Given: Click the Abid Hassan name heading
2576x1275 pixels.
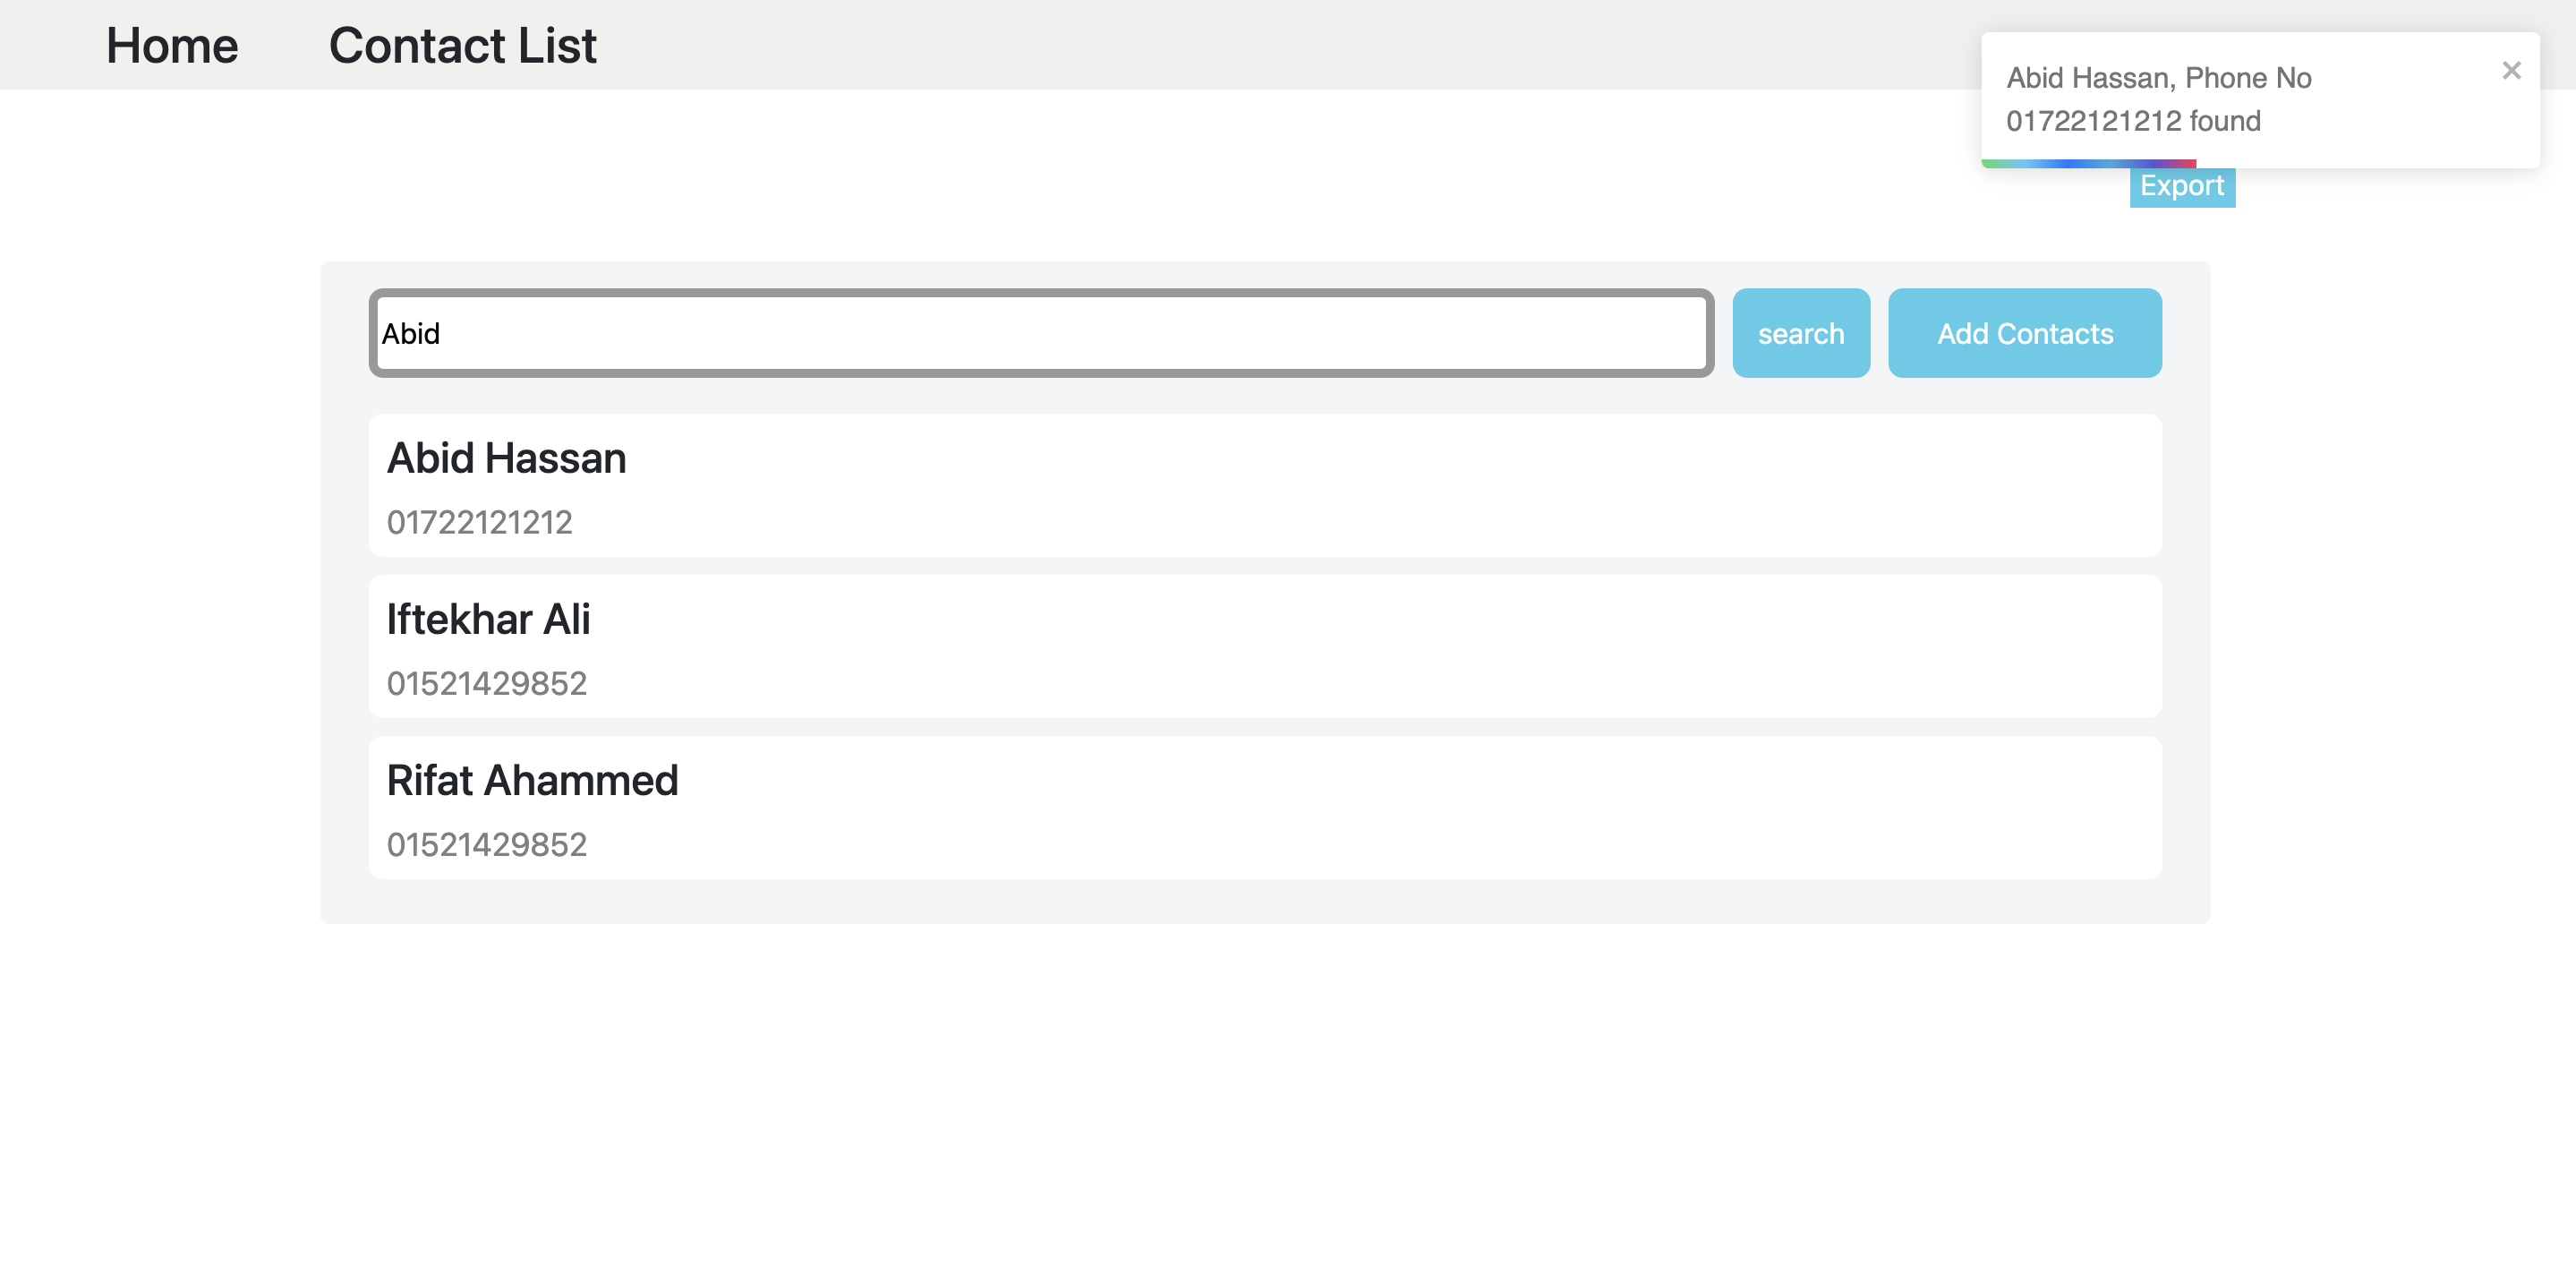Looking at the screenshot, I should pos(506,458).
